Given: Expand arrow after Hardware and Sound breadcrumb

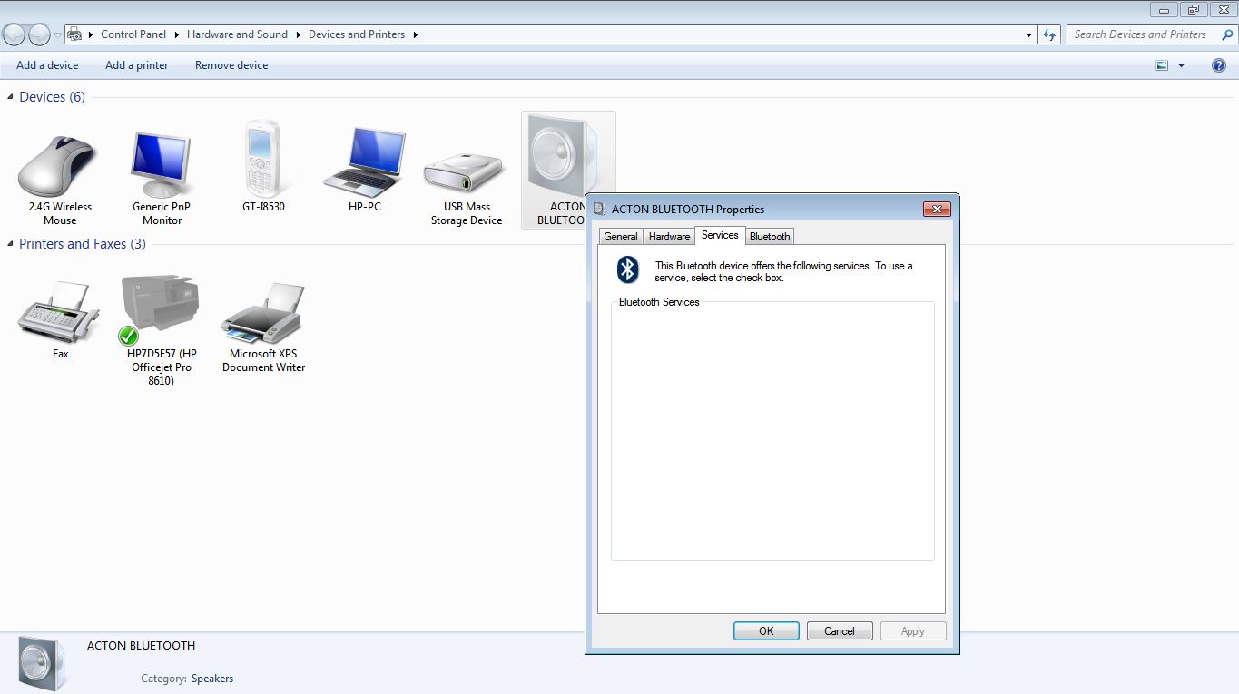Looking at the screenshot, I should [x=299, y=34].
